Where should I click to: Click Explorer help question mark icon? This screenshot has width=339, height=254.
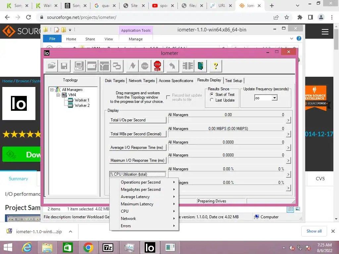point(299,38)
